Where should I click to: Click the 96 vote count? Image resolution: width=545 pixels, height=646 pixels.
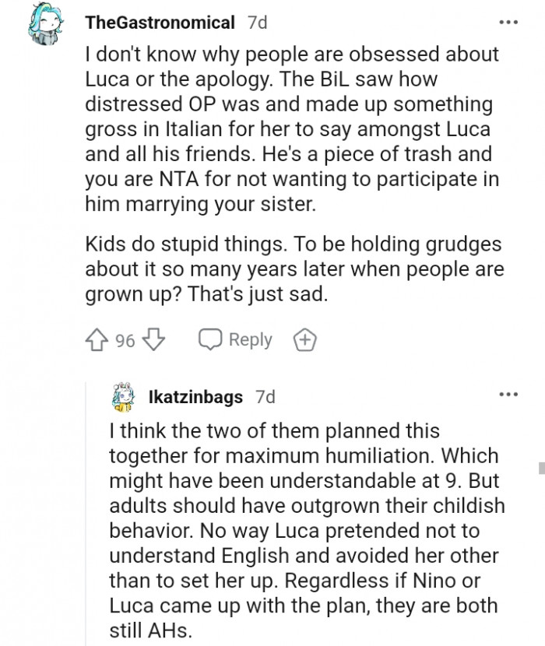(x=125, y=340)
